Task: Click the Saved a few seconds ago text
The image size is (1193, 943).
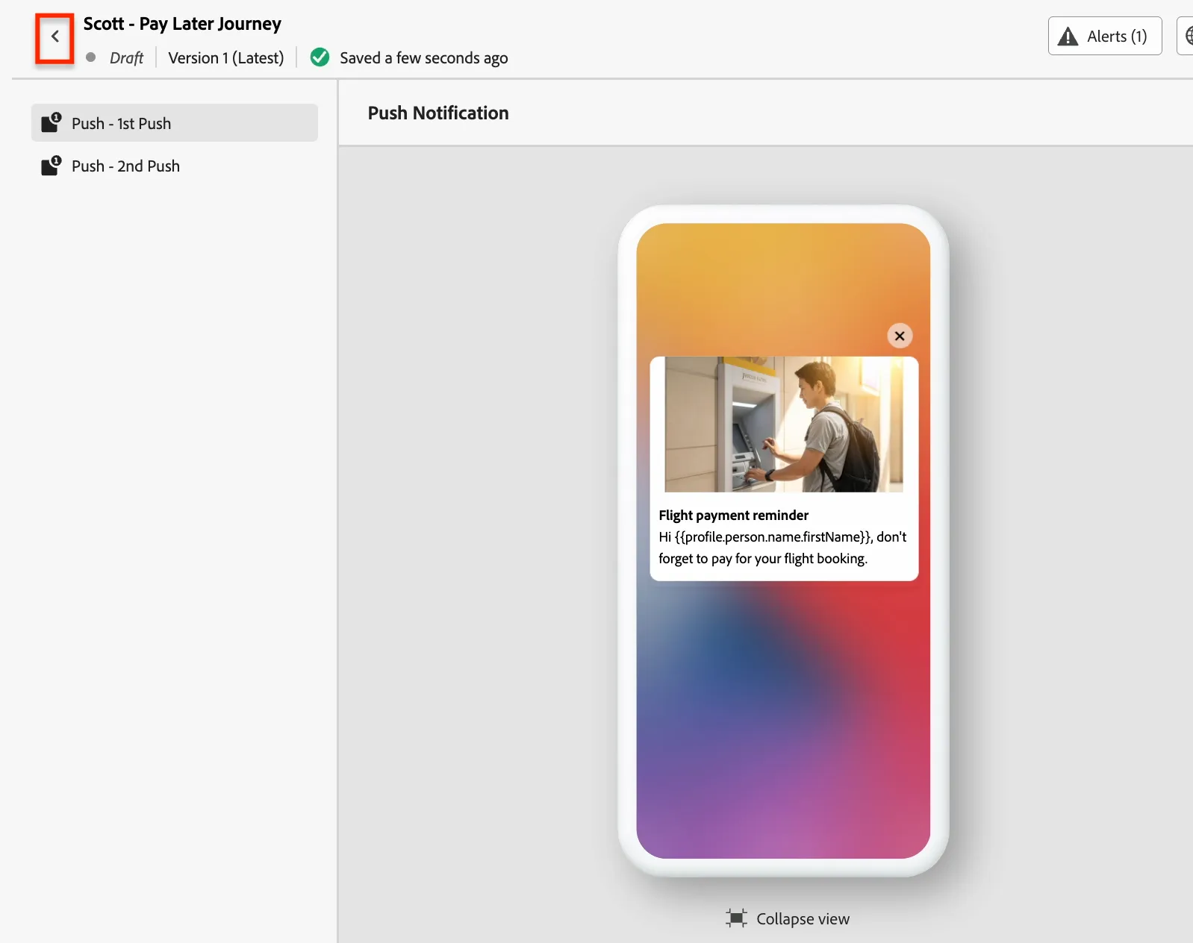Action: (424, 58)
